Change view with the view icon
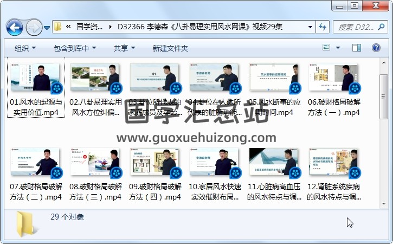Screen dimensions: 393x244 (326, 47)
